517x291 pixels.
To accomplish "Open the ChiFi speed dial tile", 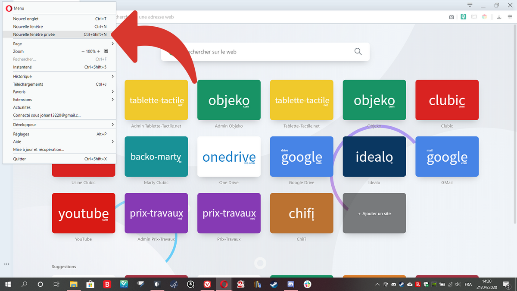I will click(x=302, y=213).
